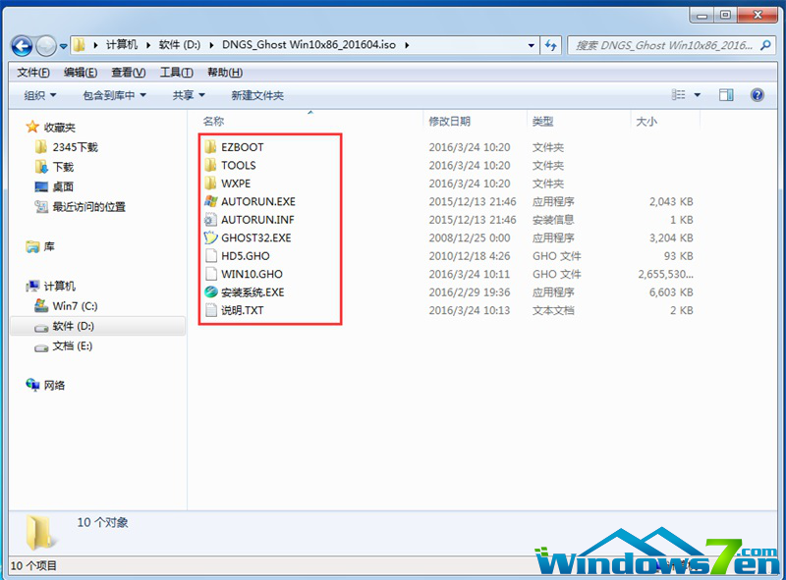The height and width of the screenshot is (580, 786).
Task: Select 软件 (D:) drive in sidebar
Action: click(73, 326)
